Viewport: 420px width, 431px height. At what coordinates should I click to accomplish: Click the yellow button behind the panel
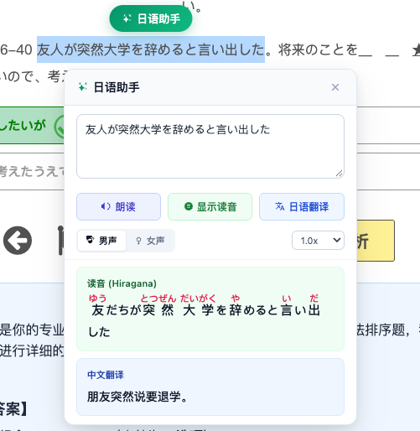376,241
